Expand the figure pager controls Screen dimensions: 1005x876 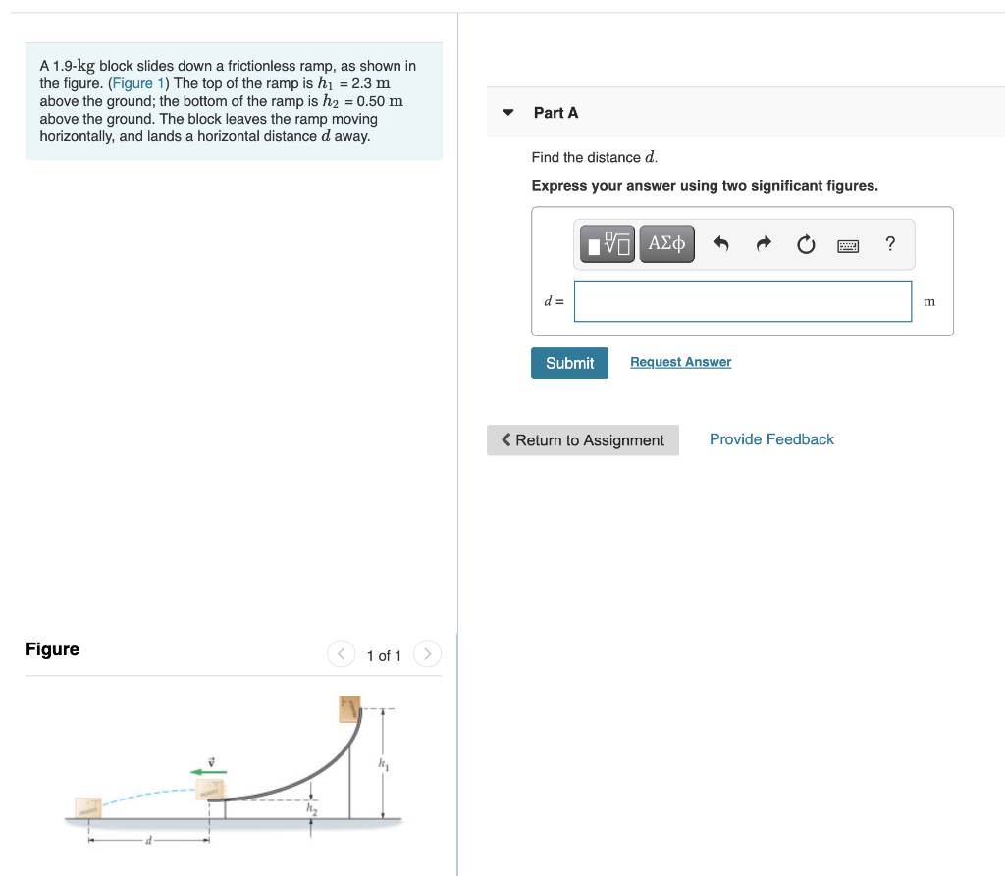pyautogui.click(x=384, y=654)
